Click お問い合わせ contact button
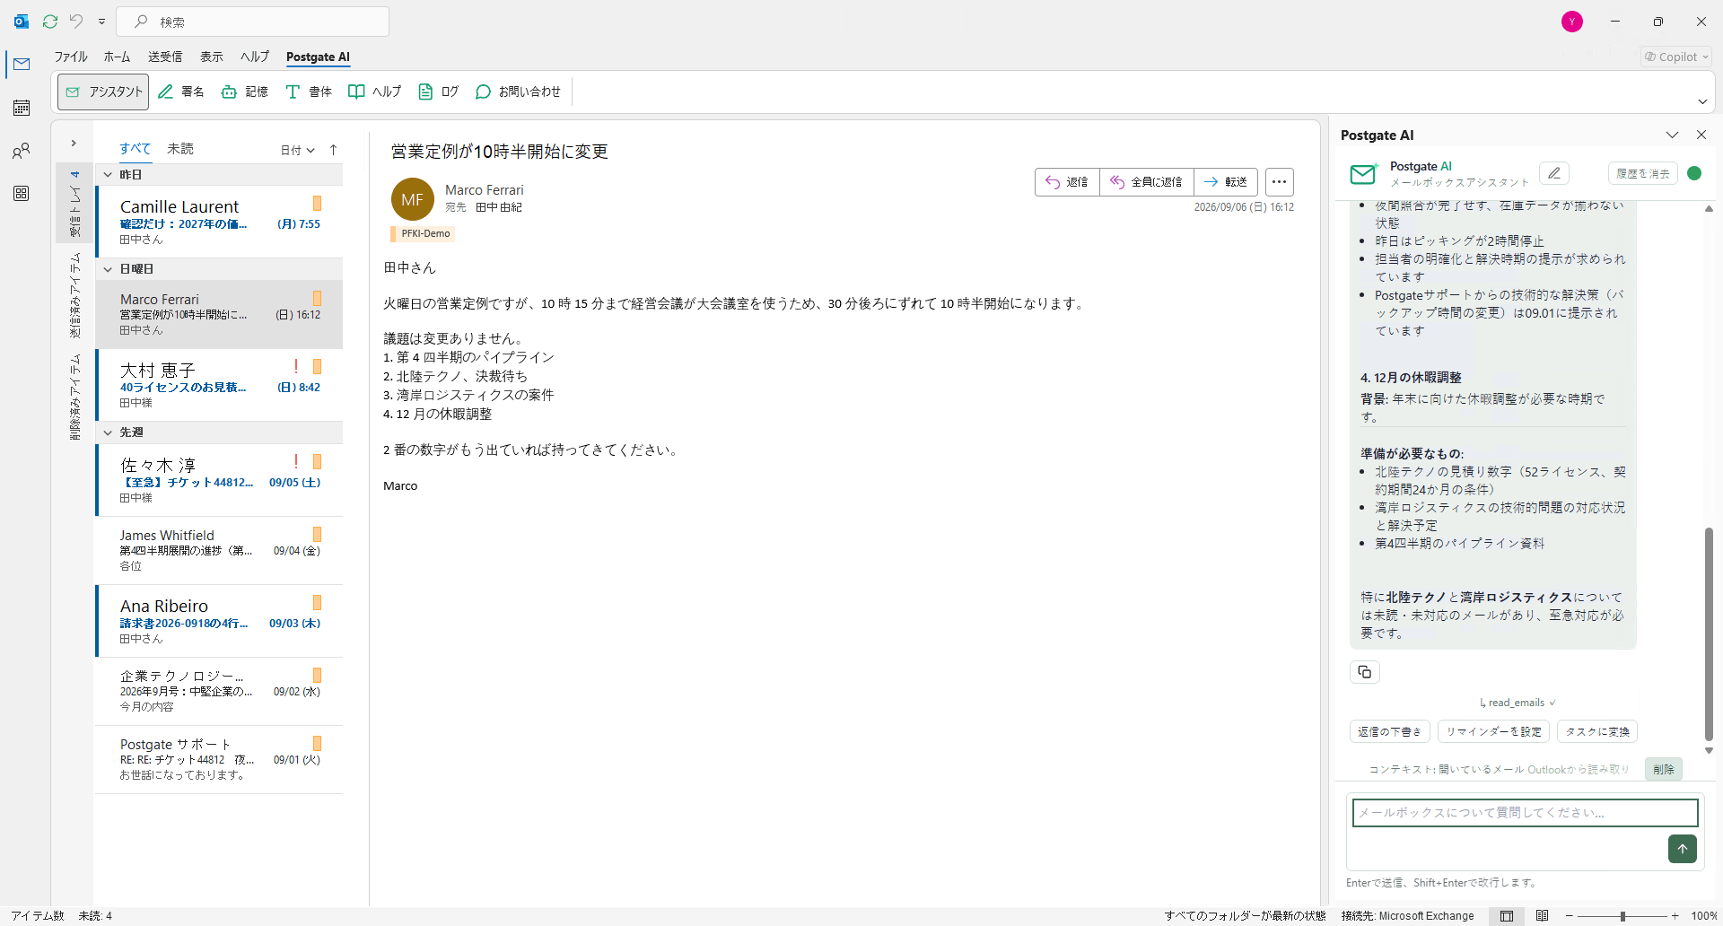Viewport: 1723px width, 926px height. click(518, 92)
